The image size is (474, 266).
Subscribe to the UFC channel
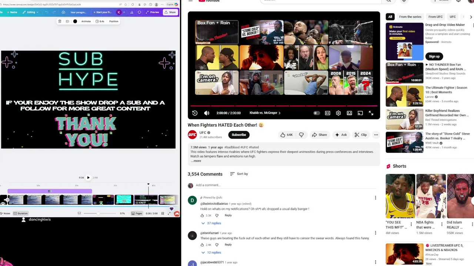(239, 135)
